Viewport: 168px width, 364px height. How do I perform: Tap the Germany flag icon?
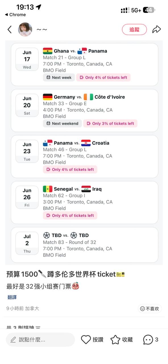[47, 97]
